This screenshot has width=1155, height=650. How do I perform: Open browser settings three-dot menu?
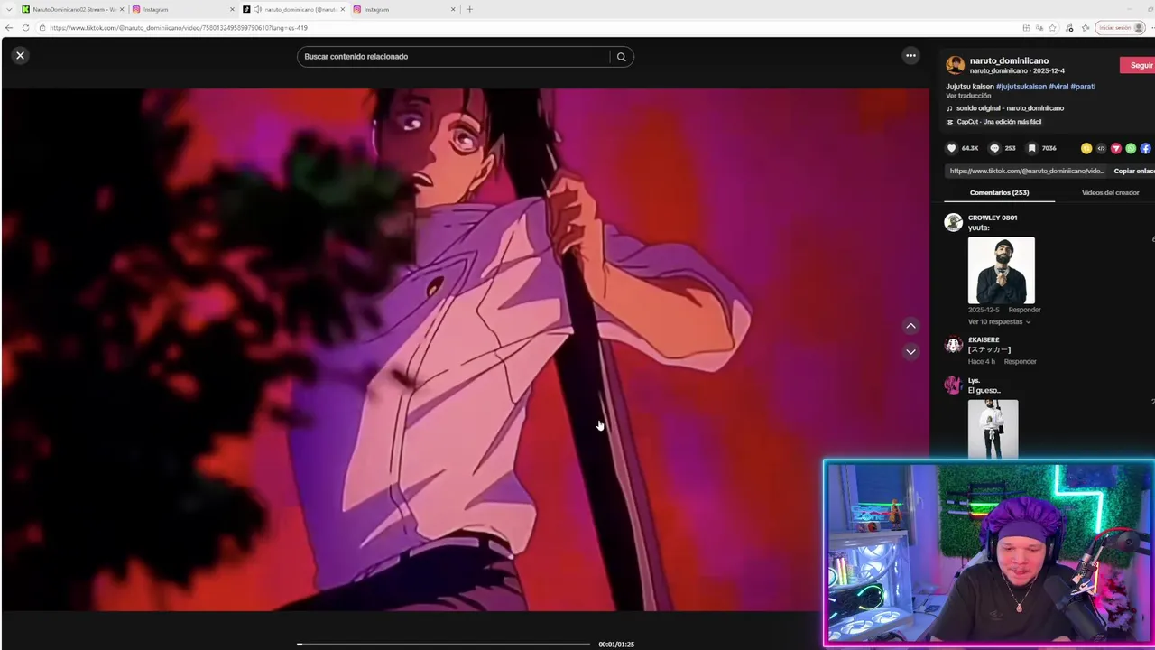click(1151, 28)
